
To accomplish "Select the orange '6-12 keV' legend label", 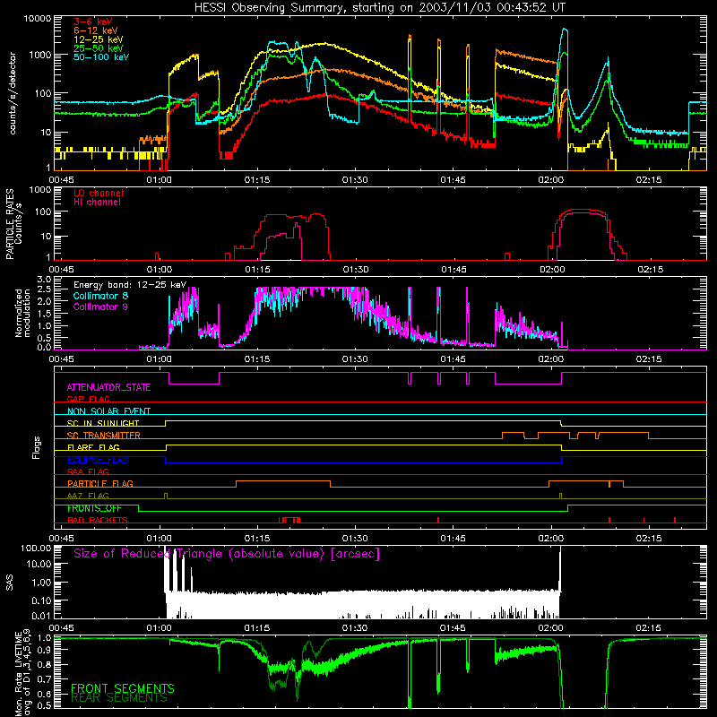I will point(96,30).
